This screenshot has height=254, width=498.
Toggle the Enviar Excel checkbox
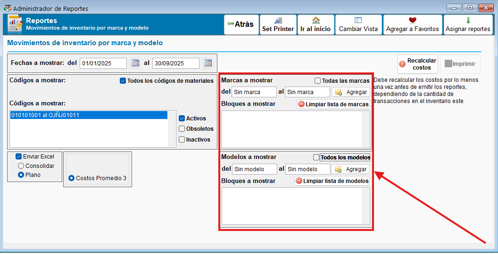tap(18, 157)
